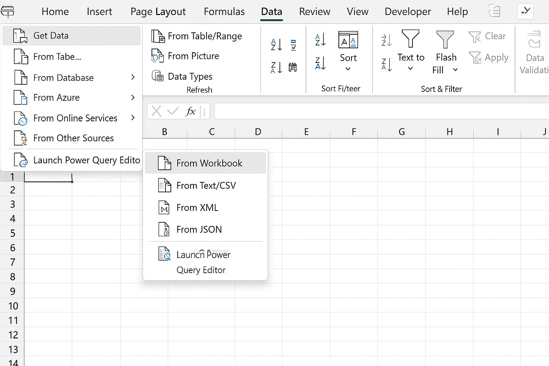The height and width of the screenshot is (366, 549).
Task: Click the JSON file icon
Action: (164, 229)
